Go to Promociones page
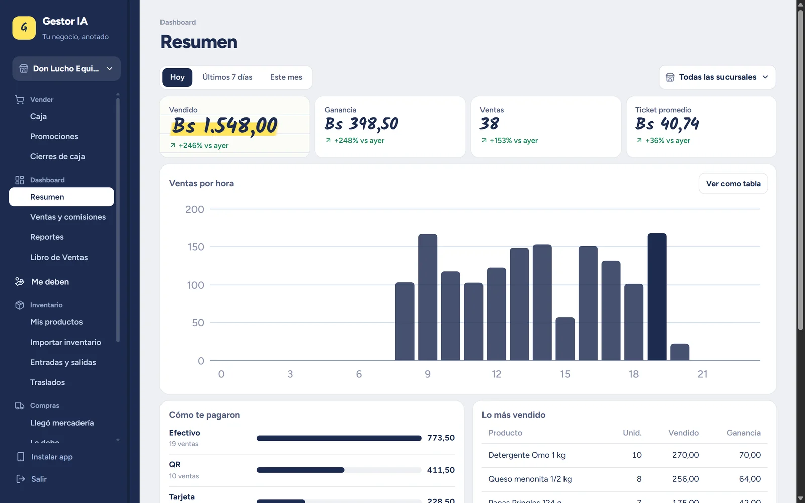 click(61, 136)
